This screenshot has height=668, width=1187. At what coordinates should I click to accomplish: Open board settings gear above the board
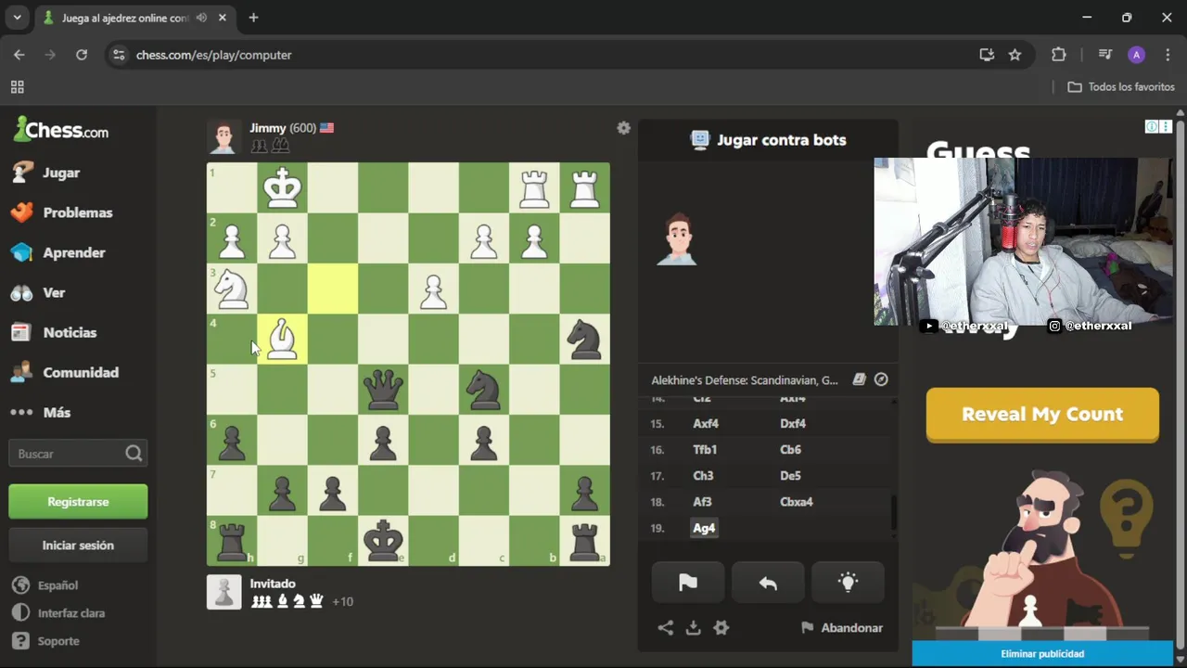(x=623, y=128)
